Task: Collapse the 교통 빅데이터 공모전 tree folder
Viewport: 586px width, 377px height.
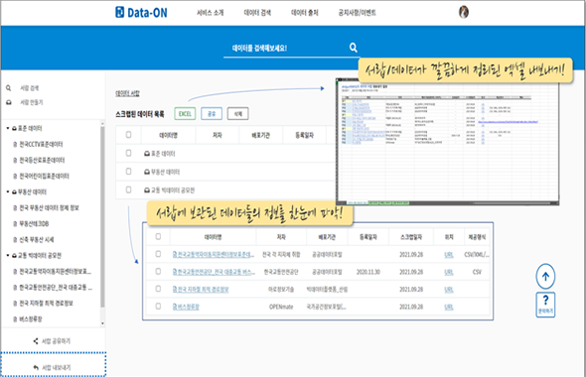Action: click(x=8, y=256)
